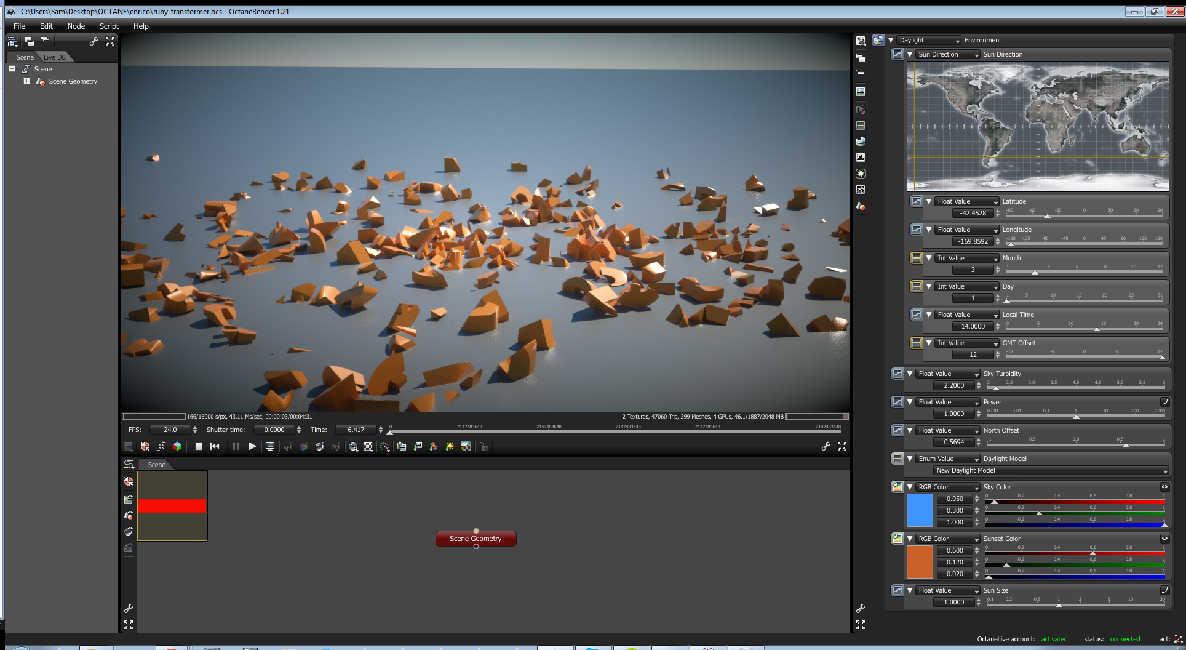Open the Script menu
The width and height of the screenshot is (1186, 650).
tap(109, 26)
